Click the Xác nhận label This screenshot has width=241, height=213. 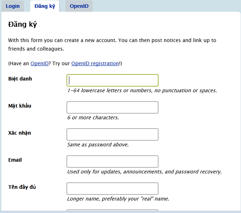(20, 133)
